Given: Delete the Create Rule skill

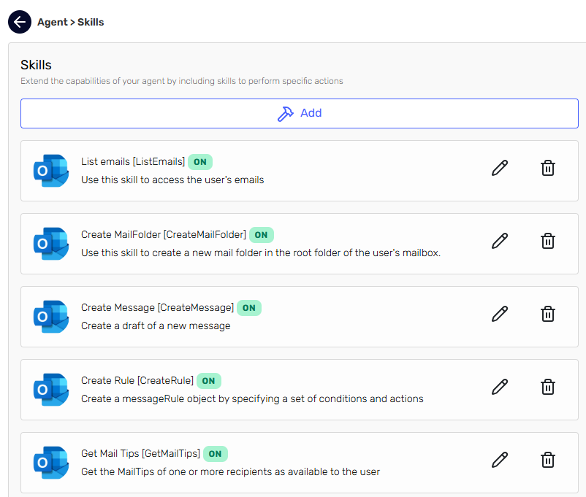Looking at the screenshot, I should click(547, 387).
